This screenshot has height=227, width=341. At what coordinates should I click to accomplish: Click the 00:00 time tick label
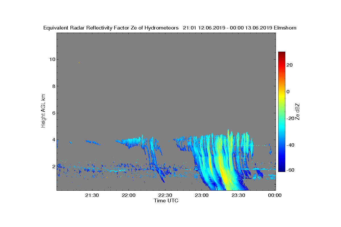pyautogui.click(x=275, y=195)
